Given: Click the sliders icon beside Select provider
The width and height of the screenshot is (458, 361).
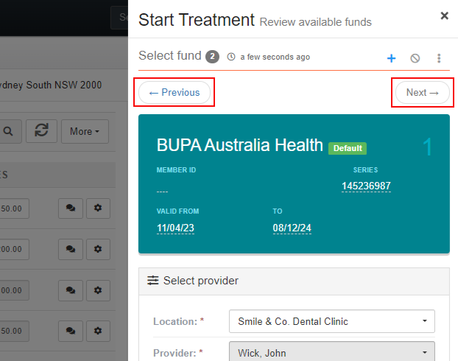Looking at the screenshot, I should click(x=152, y=280).
